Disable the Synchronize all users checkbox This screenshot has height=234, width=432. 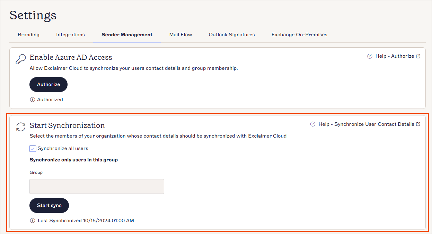(33, 148)
